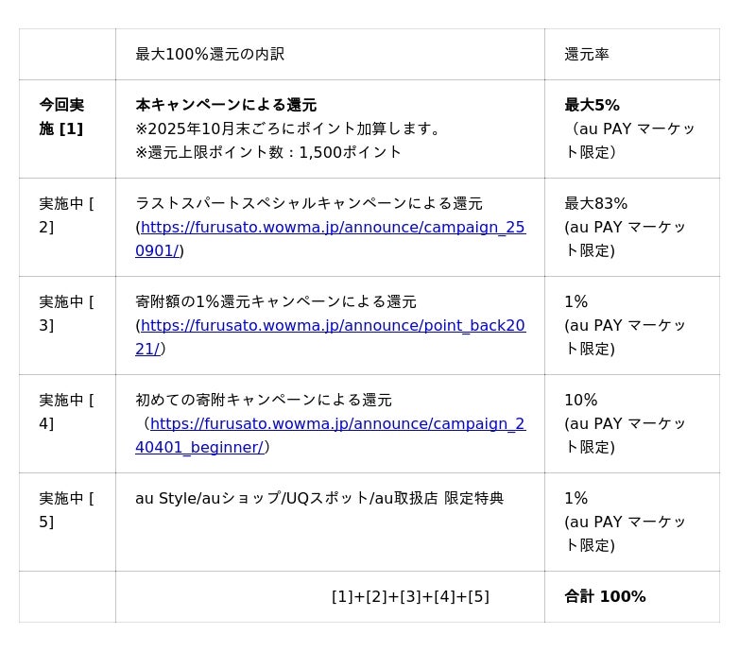Click the 最大83% rate cell
The height and width of the screenshot is (651, 756).
(x=595, y=203)
